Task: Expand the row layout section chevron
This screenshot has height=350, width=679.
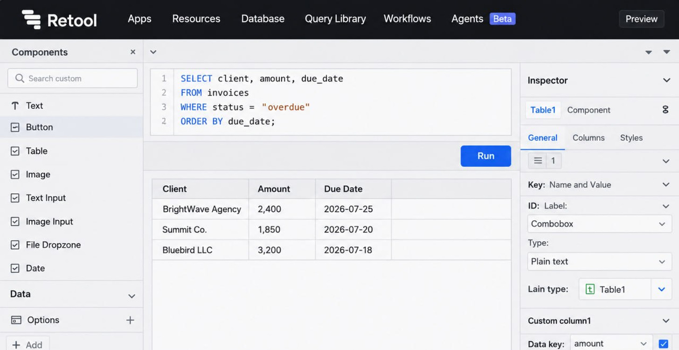Action: [x=666, y=161]
